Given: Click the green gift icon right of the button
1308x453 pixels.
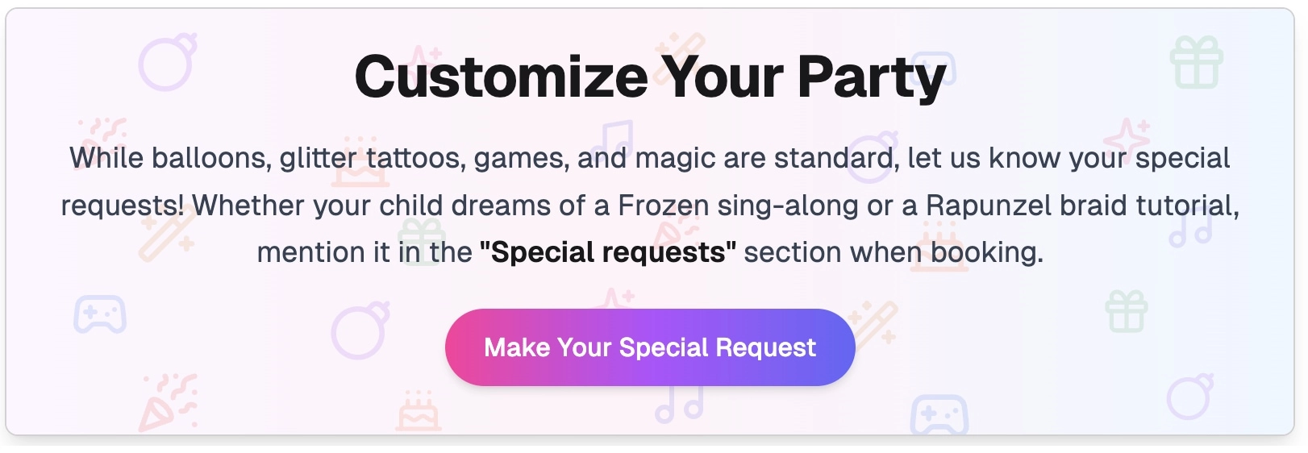Looking at the screenshot, I should tap(1127, 311).
